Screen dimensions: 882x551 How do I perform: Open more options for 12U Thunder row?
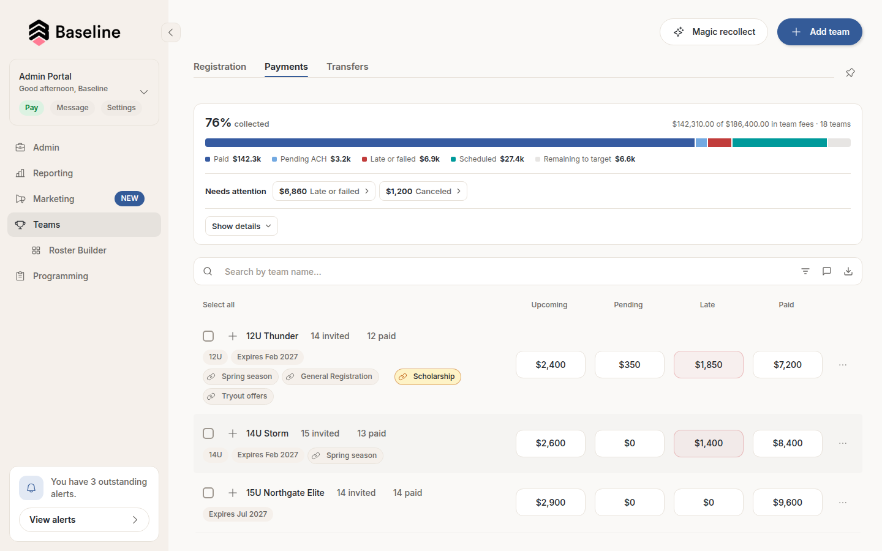pos(843,365)
